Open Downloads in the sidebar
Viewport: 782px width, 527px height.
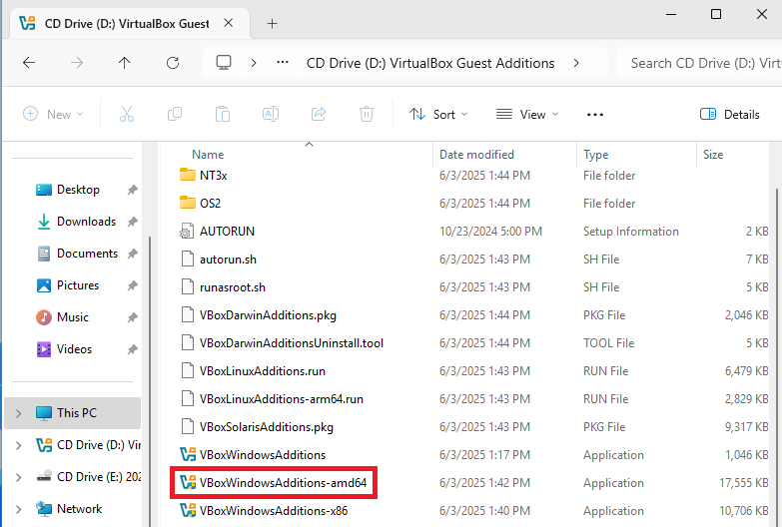tap(86, 222)
